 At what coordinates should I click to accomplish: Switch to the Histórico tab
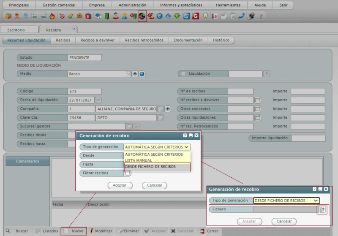[221, 40]
